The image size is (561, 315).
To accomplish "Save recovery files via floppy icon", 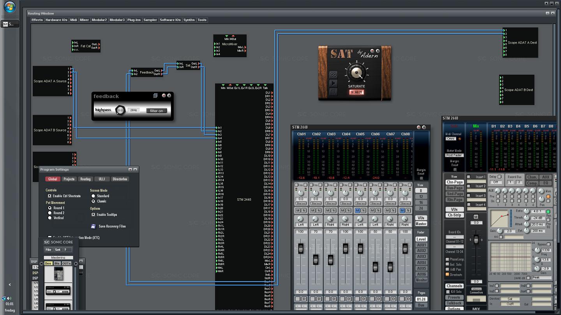I will [x=93, y=226].
